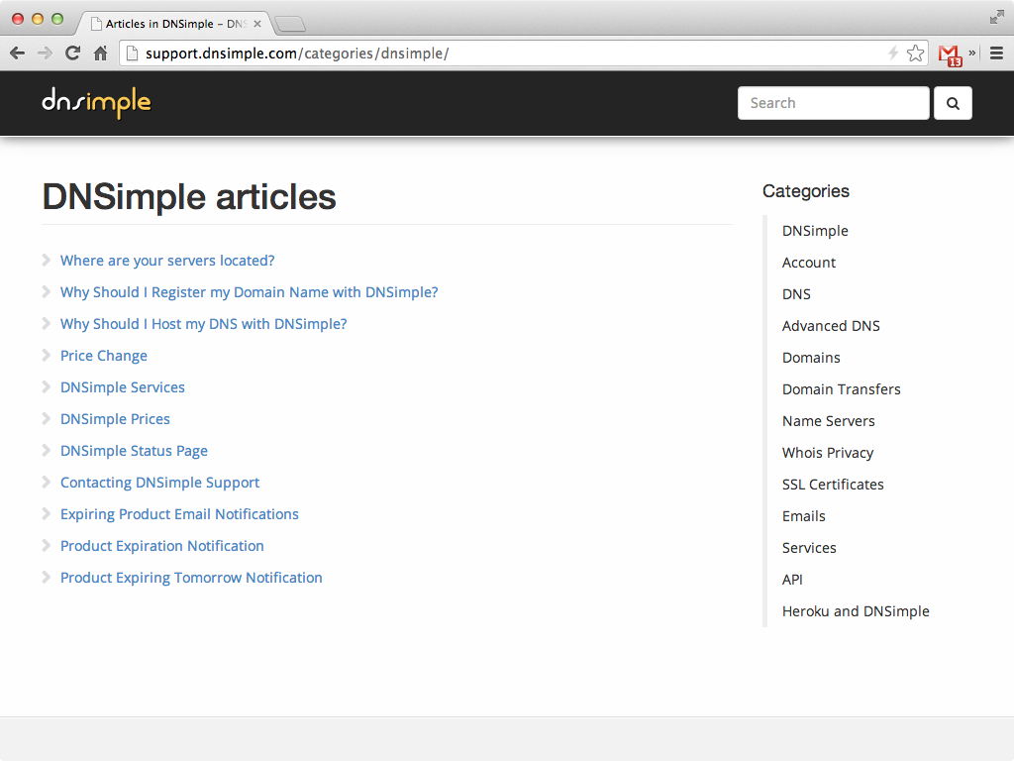Open the DNSimple Prices article
Image resolution: width=1014 pixels, height=761 pixels.
coord(115,419)
